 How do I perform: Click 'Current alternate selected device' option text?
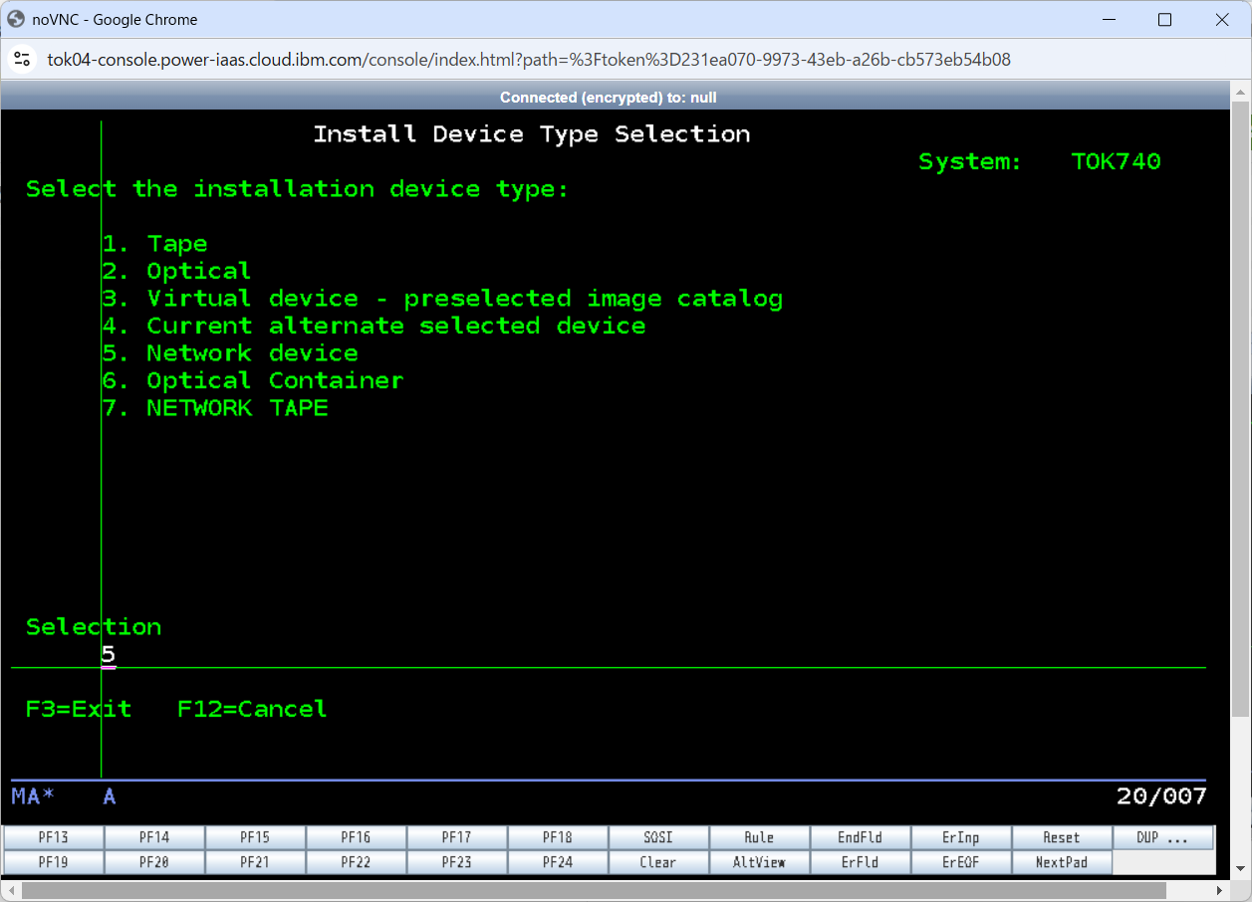pos(396,326)
